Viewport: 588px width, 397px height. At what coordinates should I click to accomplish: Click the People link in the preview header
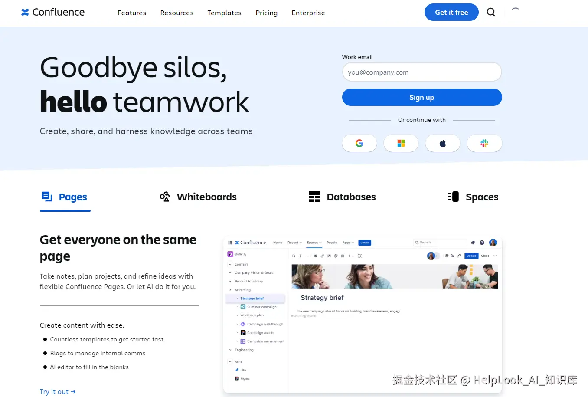pyautogui.click(x=332, y=243)
